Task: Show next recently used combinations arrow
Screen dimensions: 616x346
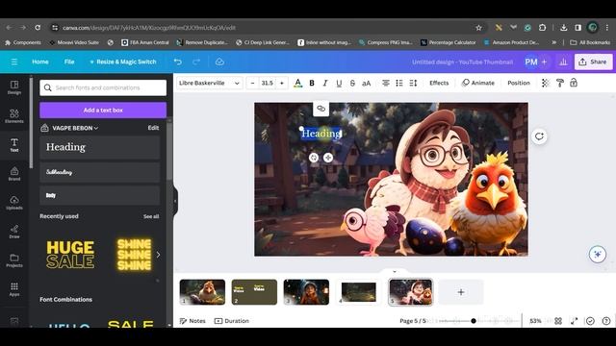Action: pyautogui.click(x=158, y=255)
